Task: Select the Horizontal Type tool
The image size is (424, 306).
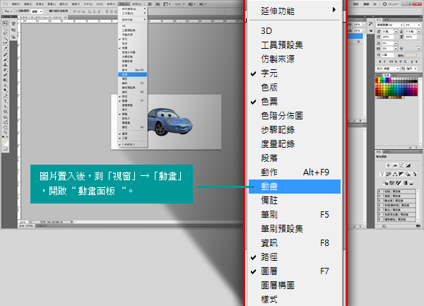Action: (x=6, y=101)
